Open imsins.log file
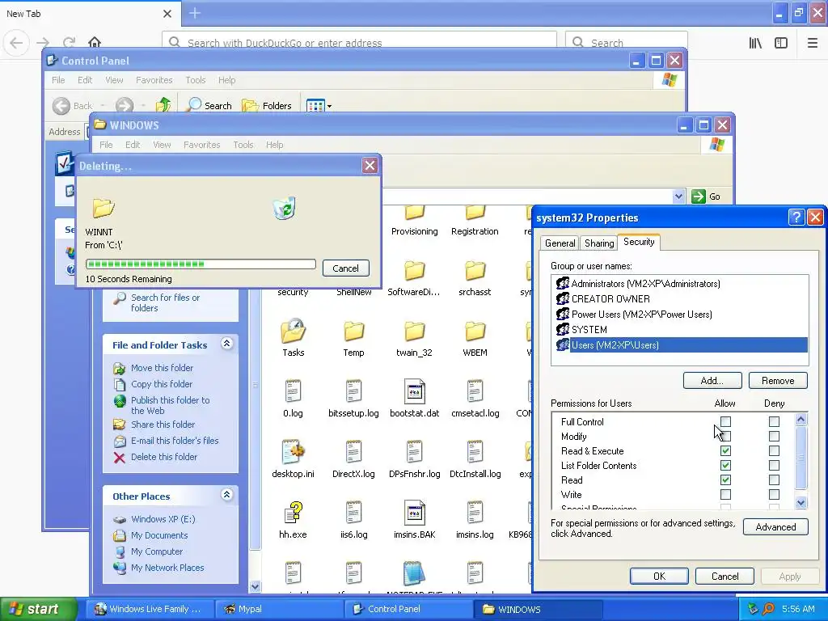This screenshot has width=828, height=621. tap(475, 521)
